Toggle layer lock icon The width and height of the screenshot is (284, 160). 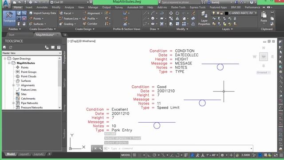pyautogui.click(x=221, y=13)
